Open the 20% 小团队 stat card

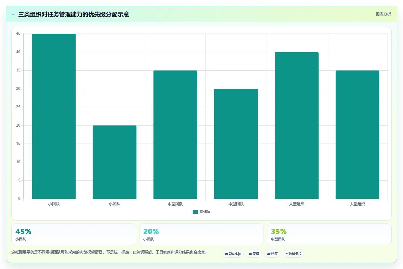pos(201,234)
